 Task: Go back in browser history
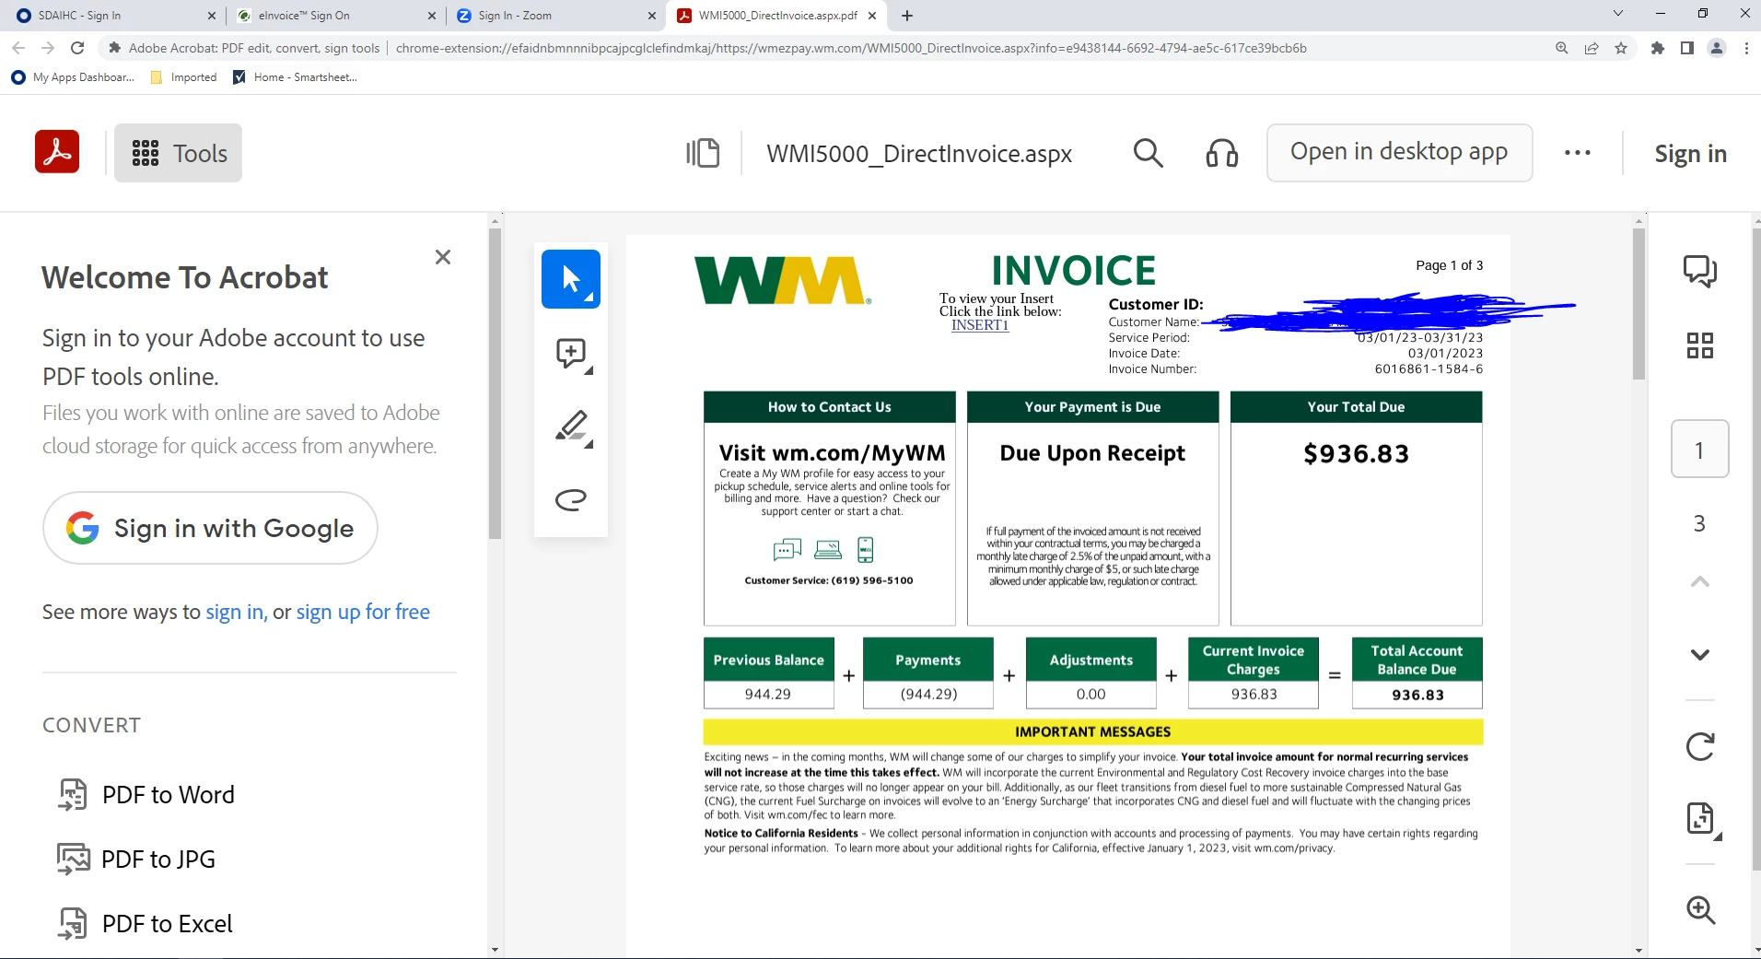point(18,48)
